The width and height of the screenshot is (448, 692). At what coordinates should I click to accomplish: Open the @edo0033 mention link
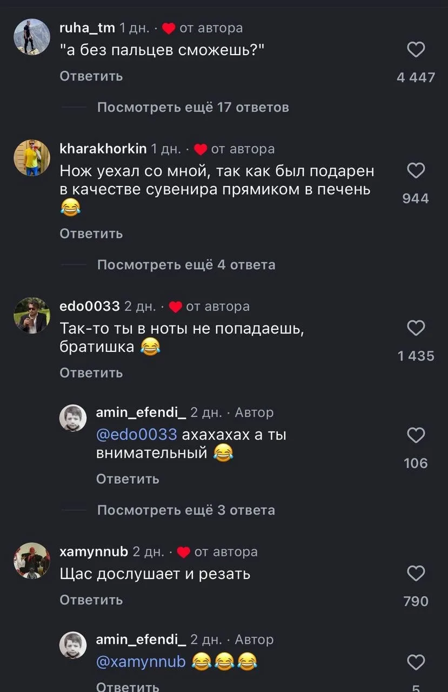[136, 434]
